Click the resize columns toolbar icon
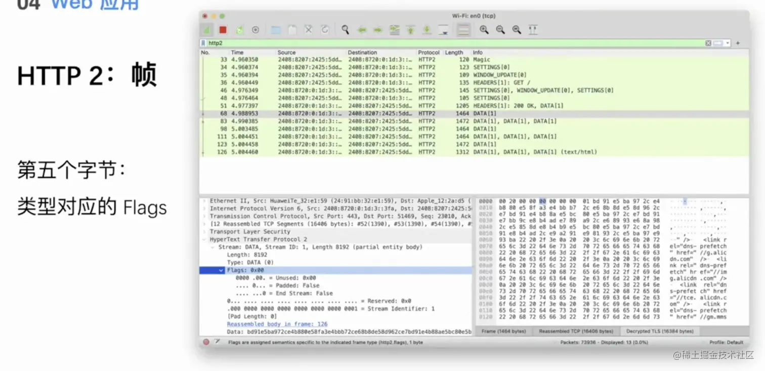Screen dimensions: 765x371 pyautogui.click(x=533, y=30)
